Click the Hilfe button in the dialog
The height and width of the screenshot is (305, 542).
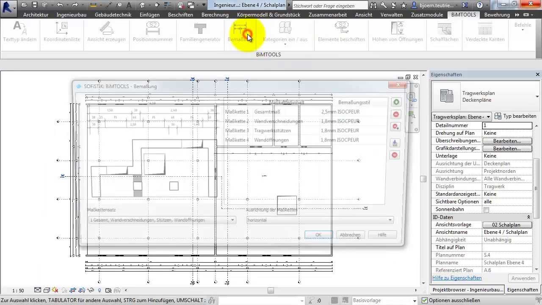(382, 235)
